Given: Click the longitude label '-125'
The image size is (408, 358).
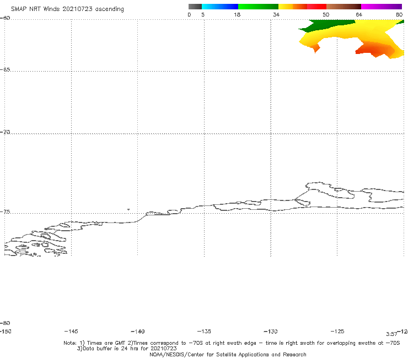Looking at the screenshot, I should click(x=337, y=332).
